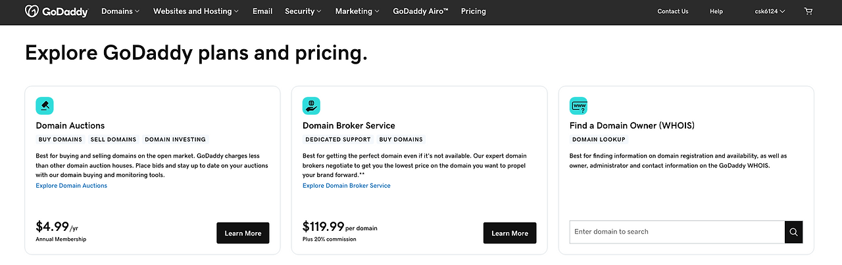Viewport: 842px width, 265px height.
Task: Click the Domain Auctions gavel icon
Action: pos(45,106)
